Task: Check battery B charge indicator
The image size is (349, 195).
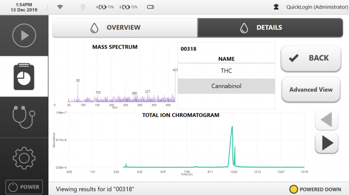Action: click(129, 7)
